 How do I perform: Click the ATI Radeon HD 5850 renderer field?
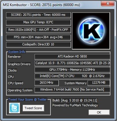pos(72,57)
